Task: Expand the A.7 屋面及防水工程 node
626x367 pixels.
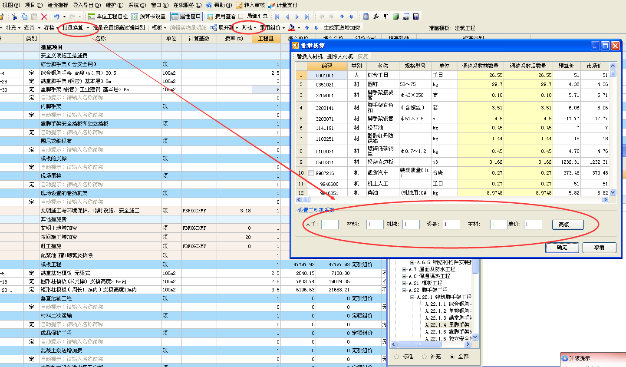Action: pos(404,269)
